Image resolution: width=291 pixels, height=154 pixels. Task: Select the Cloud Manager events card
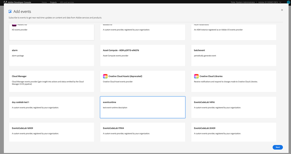coord(52,81)
